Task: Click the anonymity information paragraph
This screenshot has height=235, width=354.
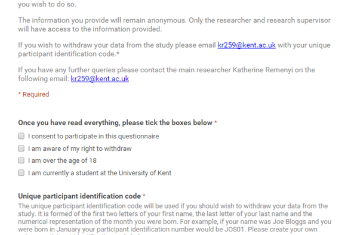Action: tap(174, 24)
